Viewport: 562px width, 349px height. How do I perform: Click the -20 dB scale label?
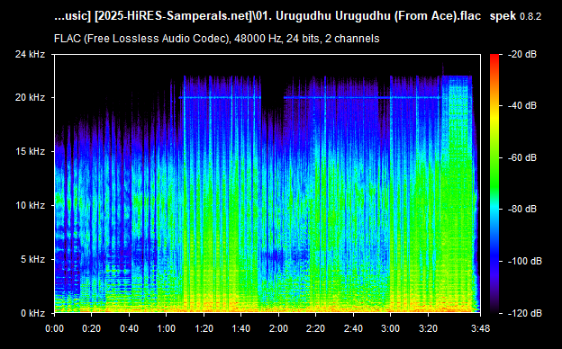pyautogui.click(x=522, y=54)
